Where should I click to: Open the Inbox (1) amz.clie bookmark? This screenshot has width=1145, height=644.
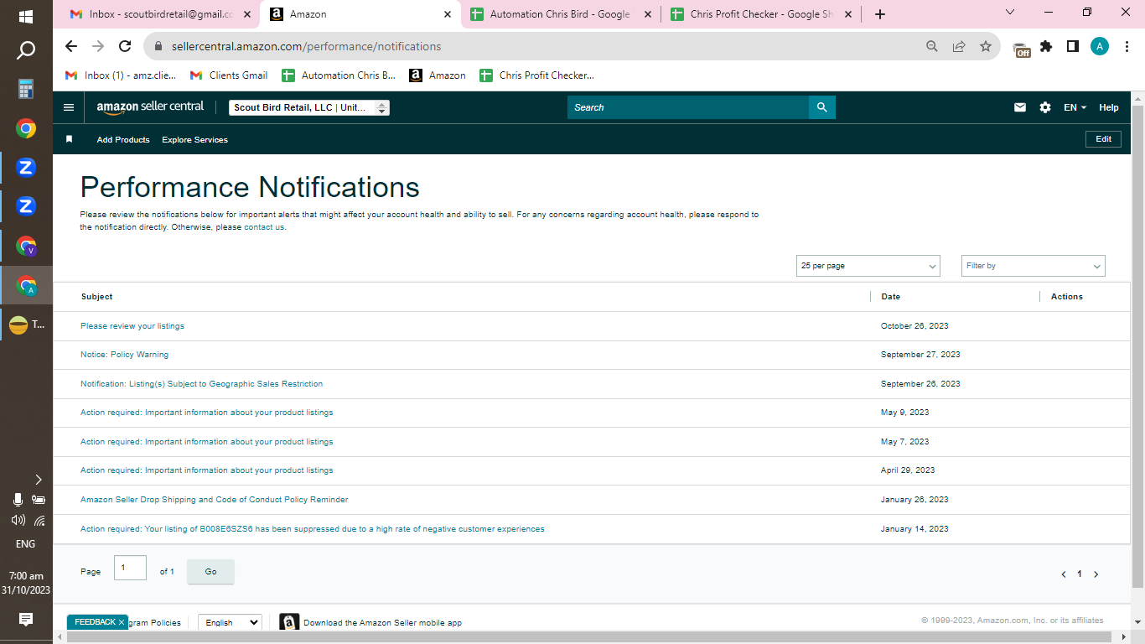pos(122,75)
